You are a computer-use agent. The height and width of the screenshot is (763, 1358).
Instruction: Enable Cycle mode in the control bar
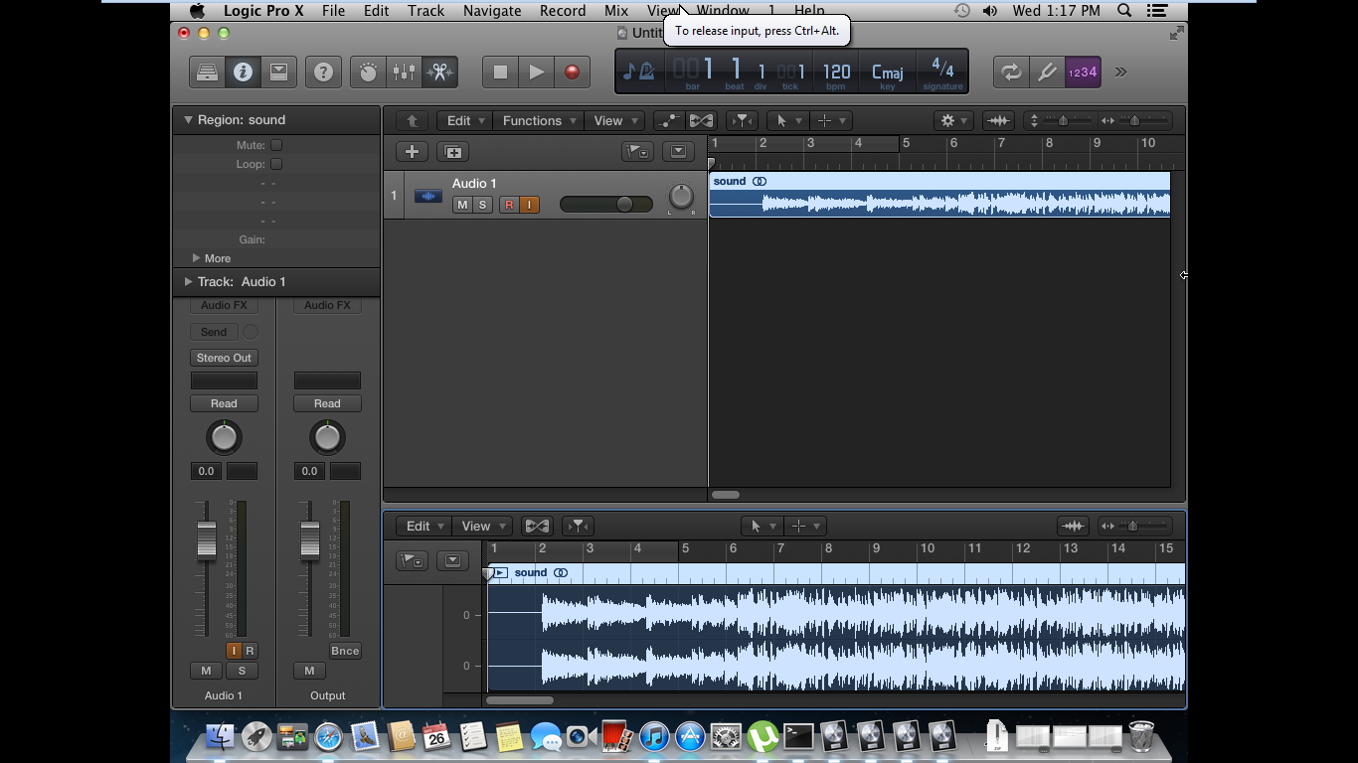click(1011, 73)
